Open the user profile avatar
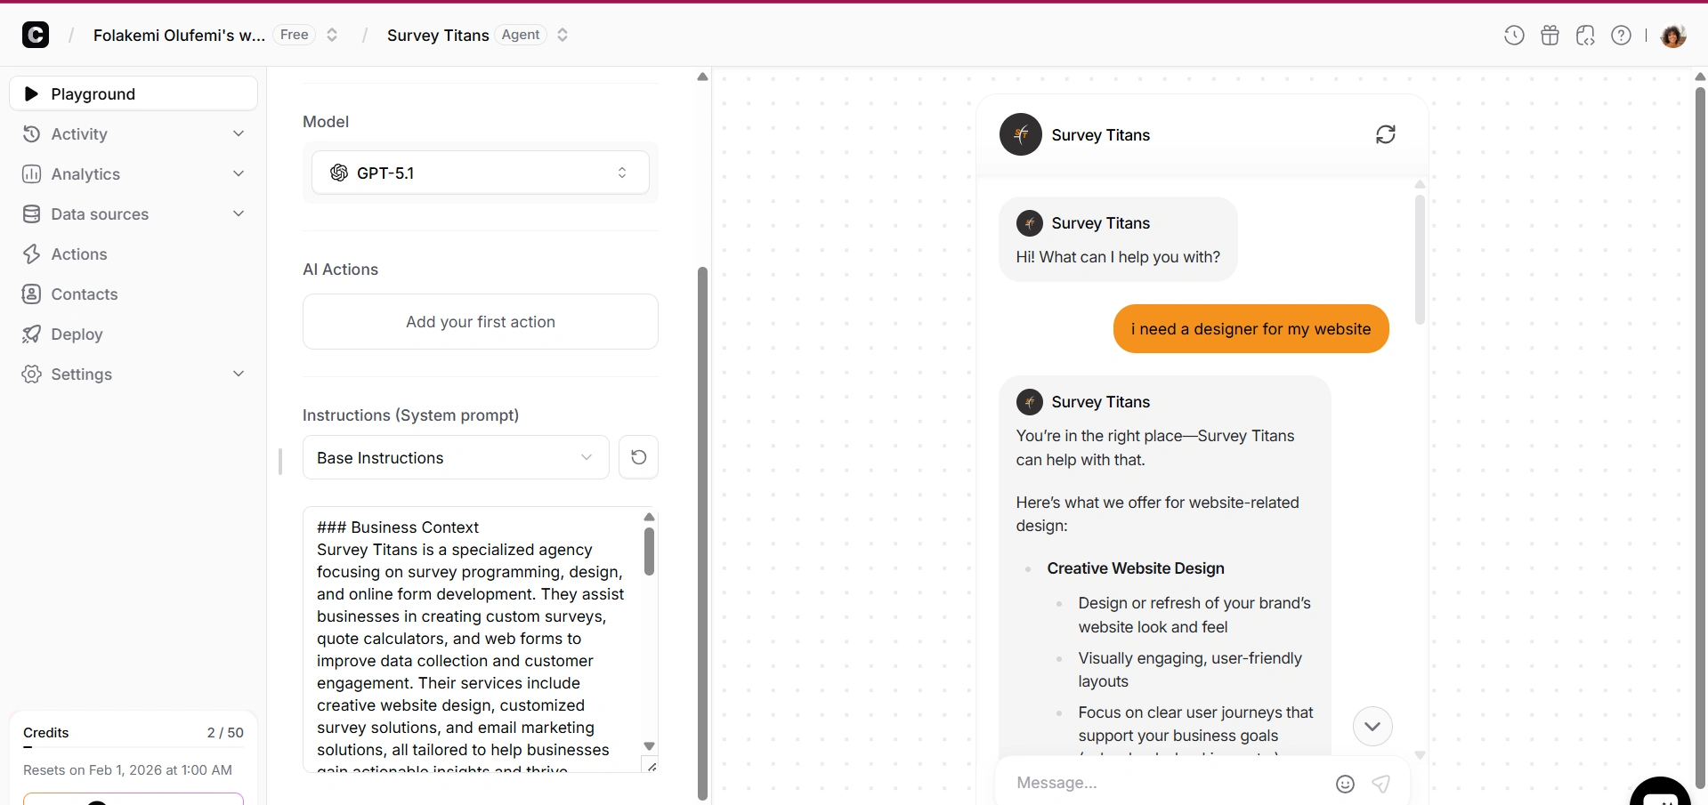 (x=1673, y=35)
